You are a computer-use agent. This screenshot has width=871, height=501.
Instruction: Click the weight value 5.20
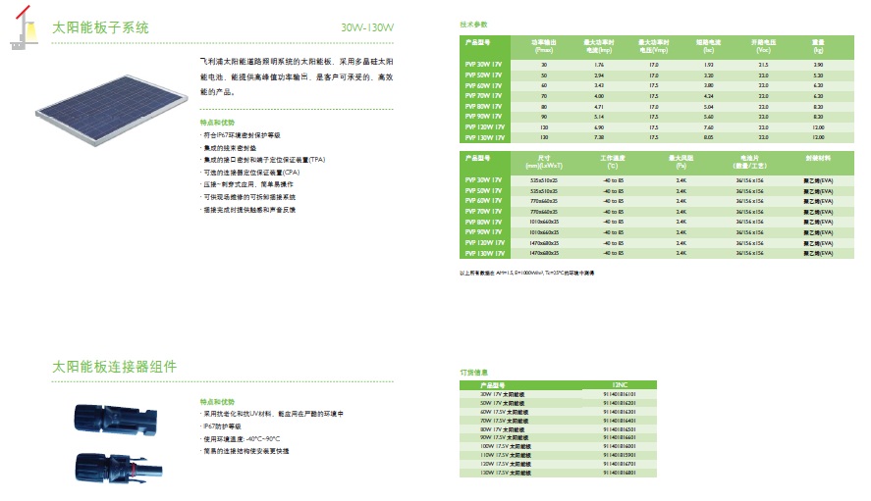click(818, 75)
